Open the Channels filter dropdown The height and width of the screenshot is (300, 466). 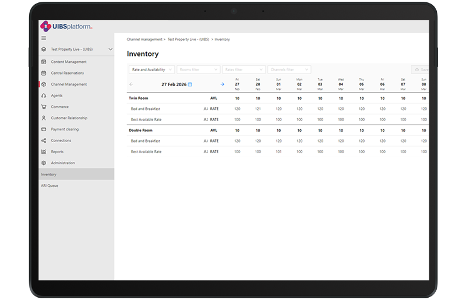click(290, 69)
